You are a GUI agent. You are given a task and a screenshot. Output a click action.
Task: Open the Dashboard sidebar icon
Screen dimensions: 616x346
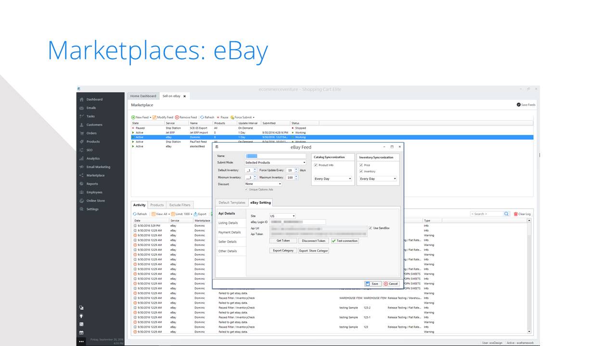pyautogui.click(x=81, y=99)
